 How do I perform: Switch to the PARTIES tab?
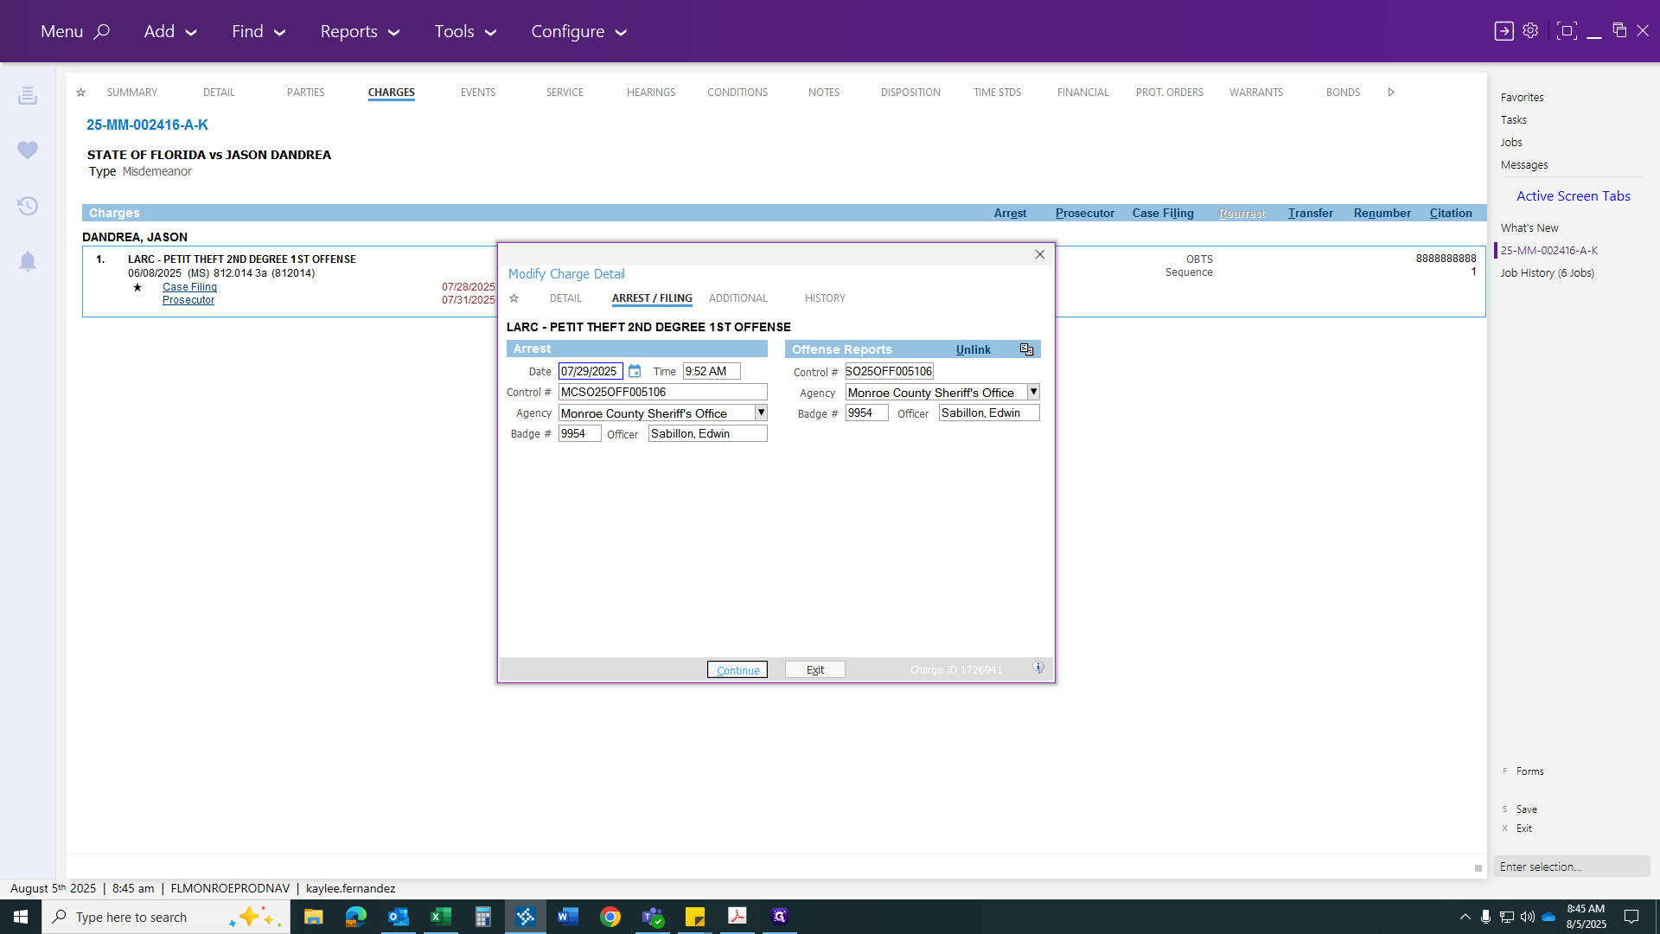tap(305, 93)
